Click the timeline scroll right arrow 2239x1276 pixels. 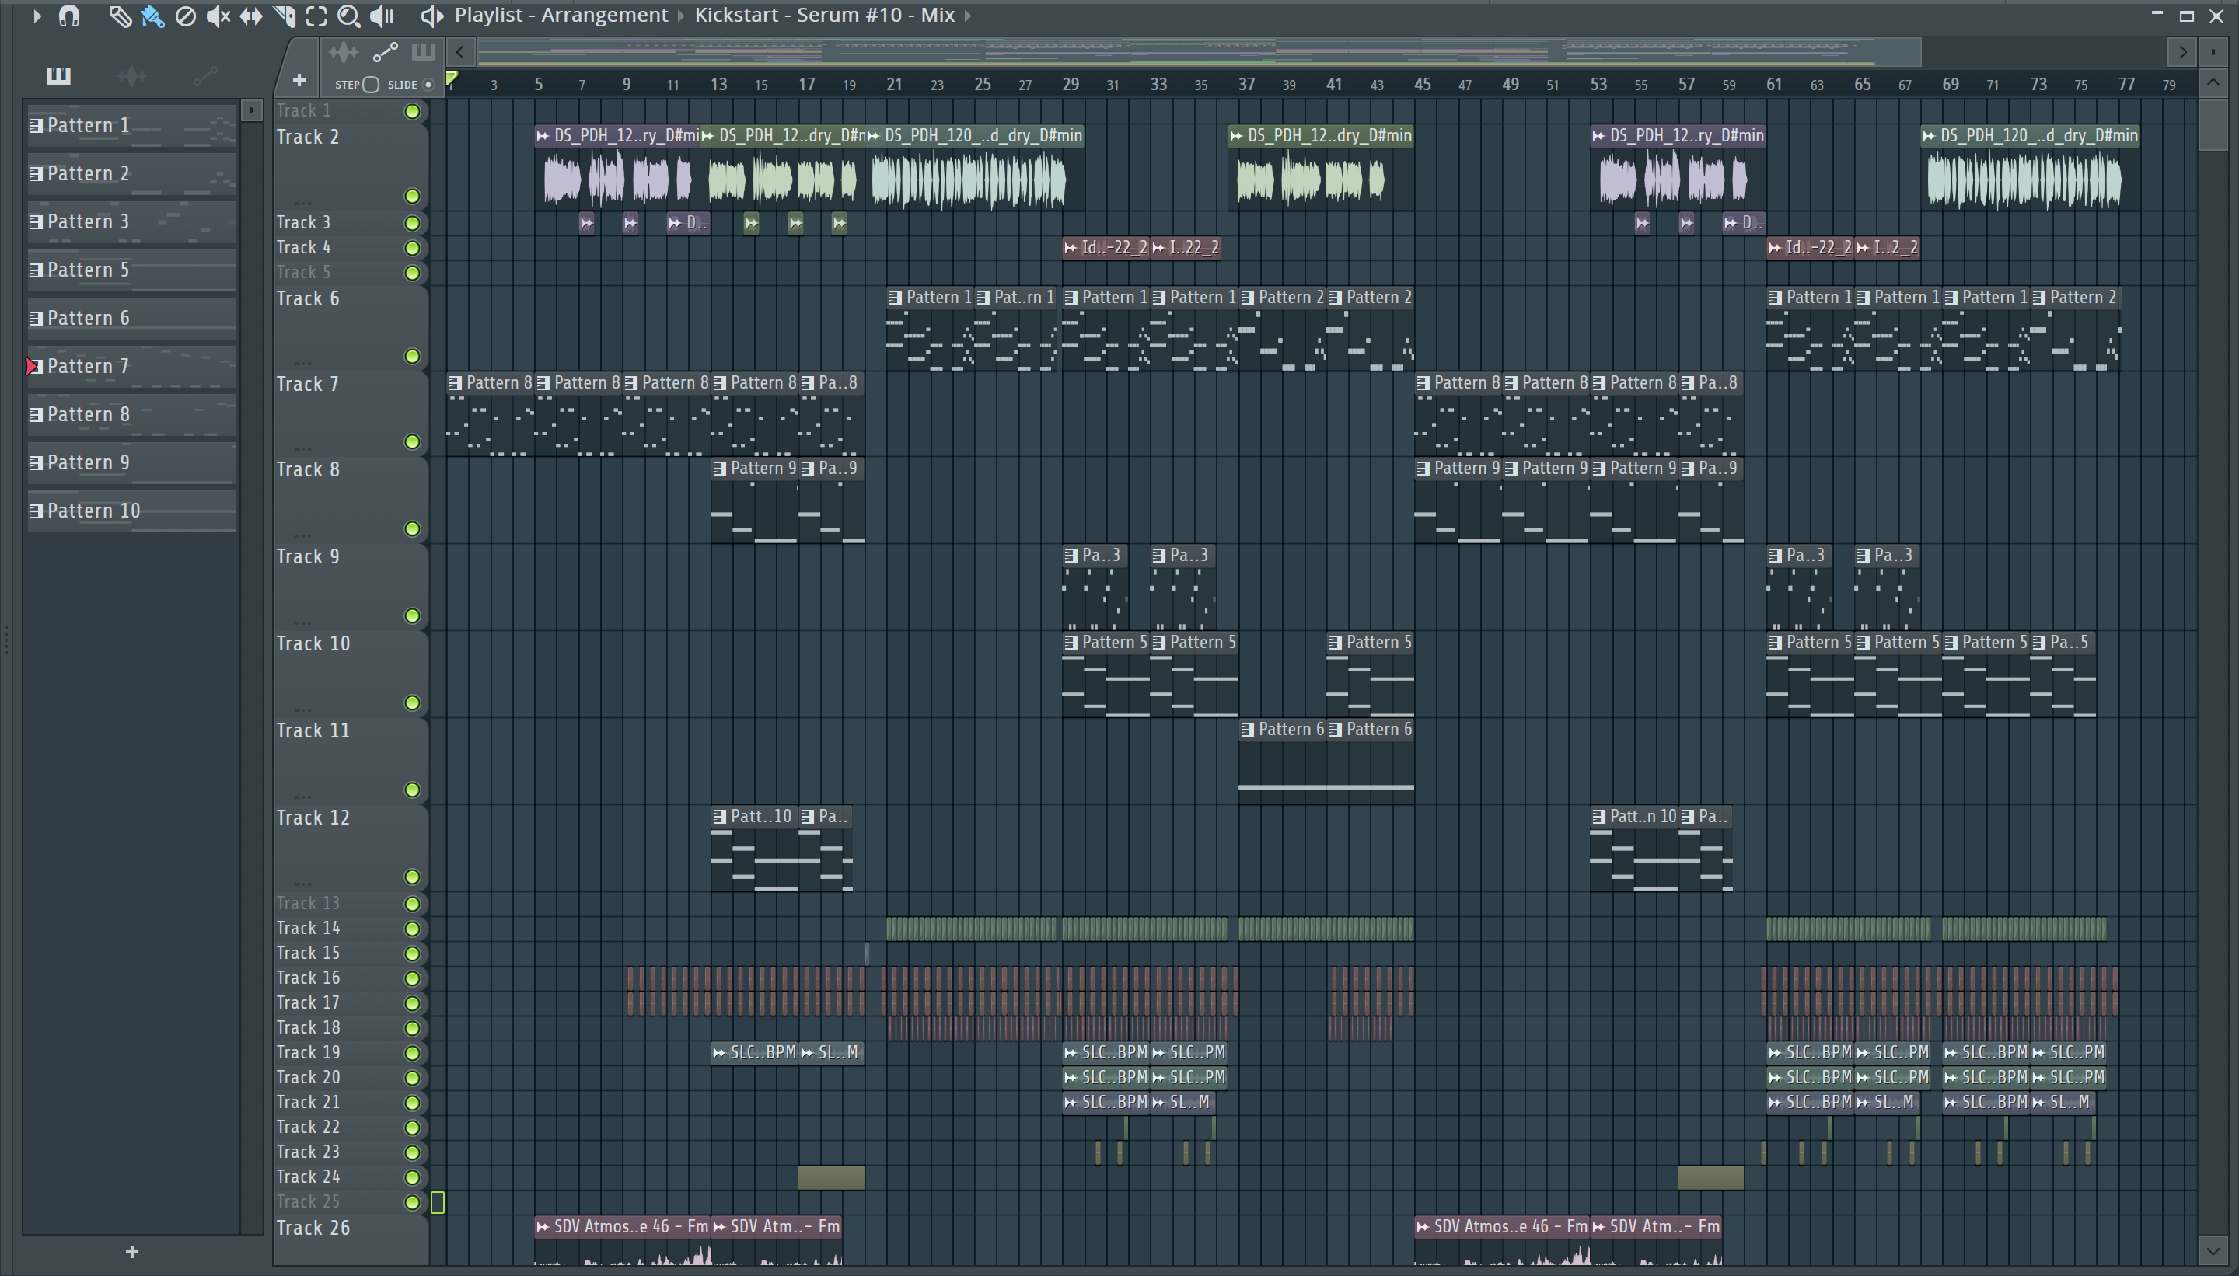point(2183,53)
